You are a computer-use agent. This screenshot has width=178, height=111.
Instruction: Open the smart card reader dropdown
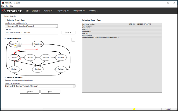[x=31, y=26]
